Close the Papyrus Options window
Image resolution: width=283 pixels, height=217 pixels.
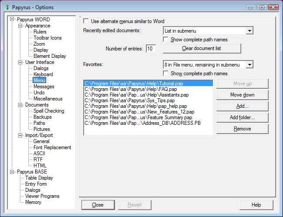pyautogui.click(x=273, y=7)
